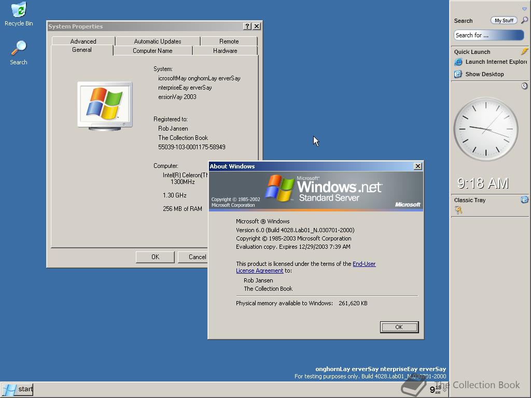531x398 pixels.
Task: Click the Quick Launch lightning bolt icon
Action: pyautogui.click(x=524, y=51)
